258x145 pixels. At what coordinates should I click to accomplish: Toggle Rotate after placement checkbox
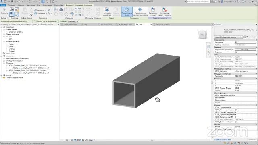[x=35, y=21]
